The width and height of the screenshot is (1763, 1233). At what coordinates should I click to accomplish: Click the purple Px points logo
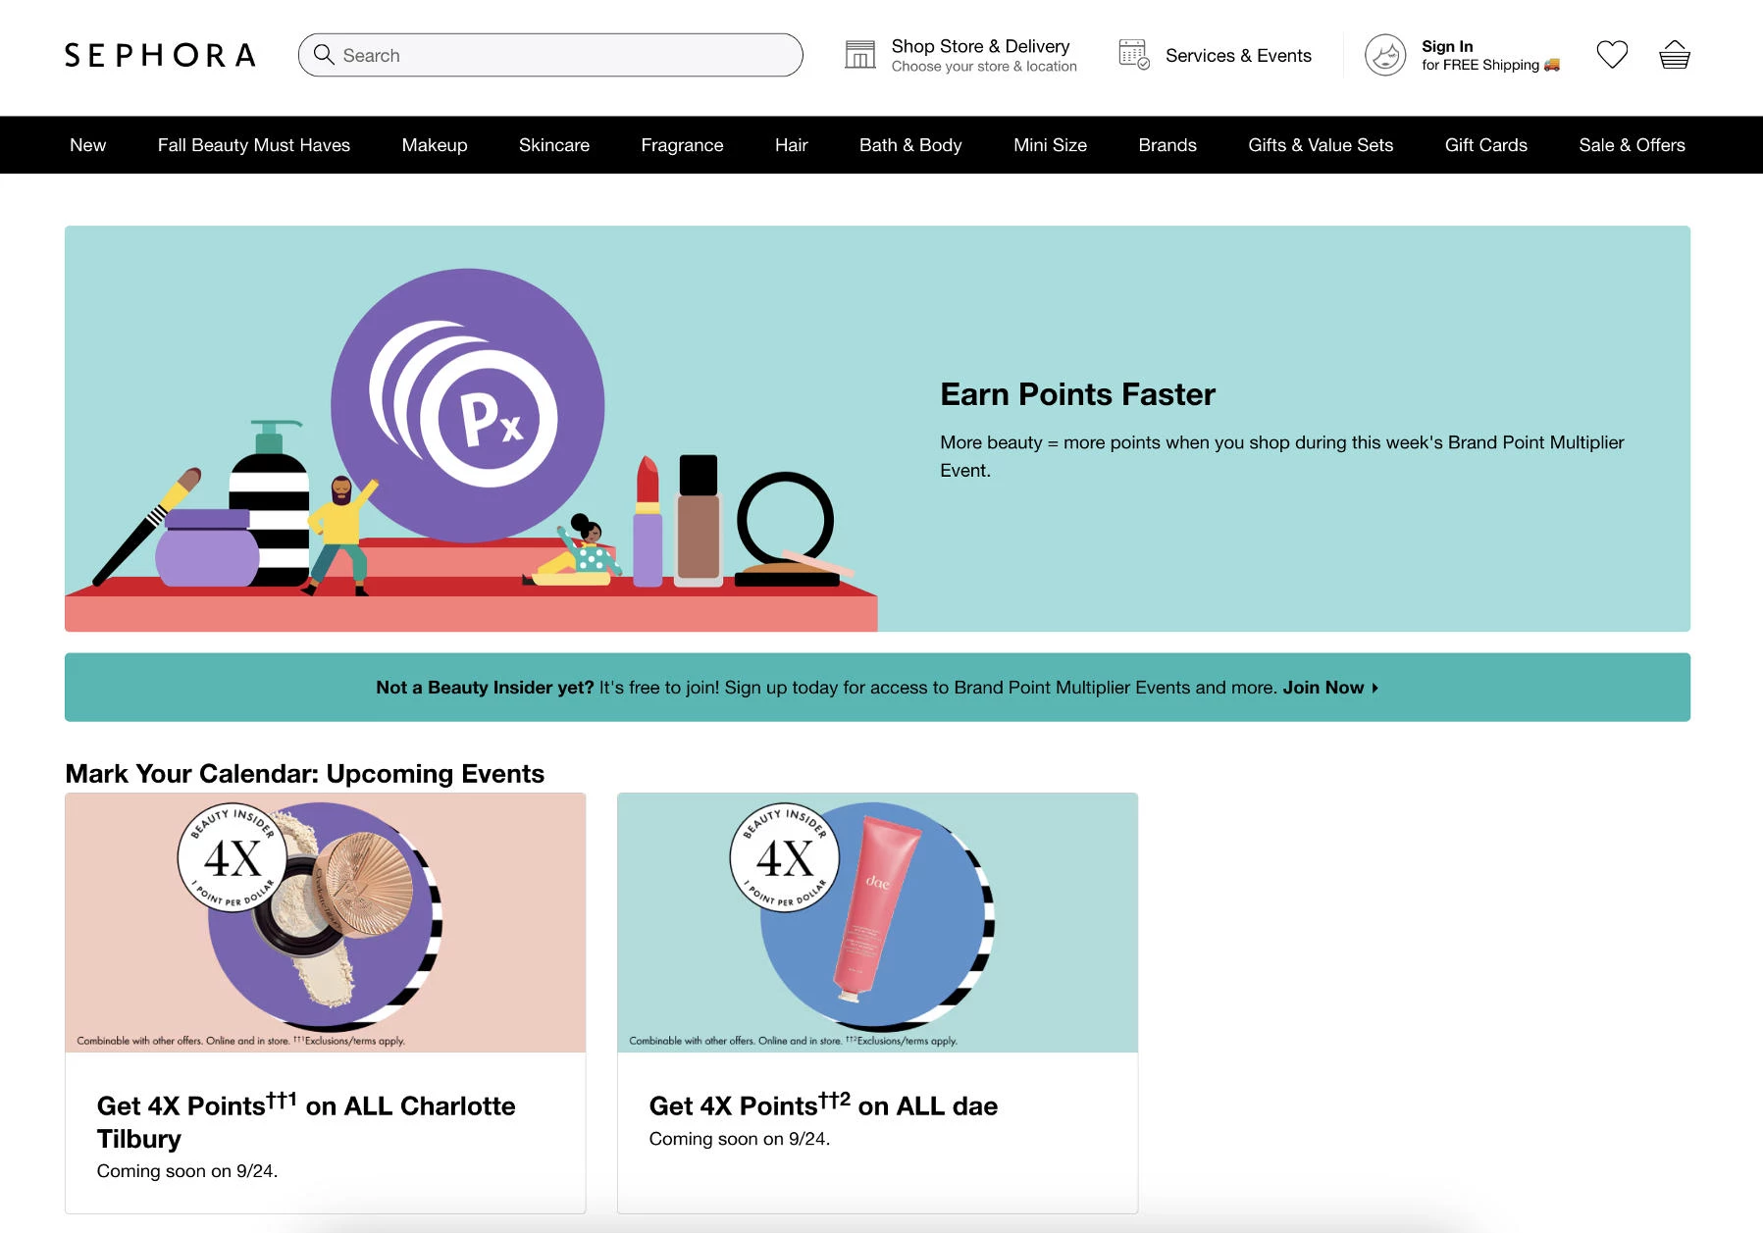pyautogui.click(x=468, y=406)
